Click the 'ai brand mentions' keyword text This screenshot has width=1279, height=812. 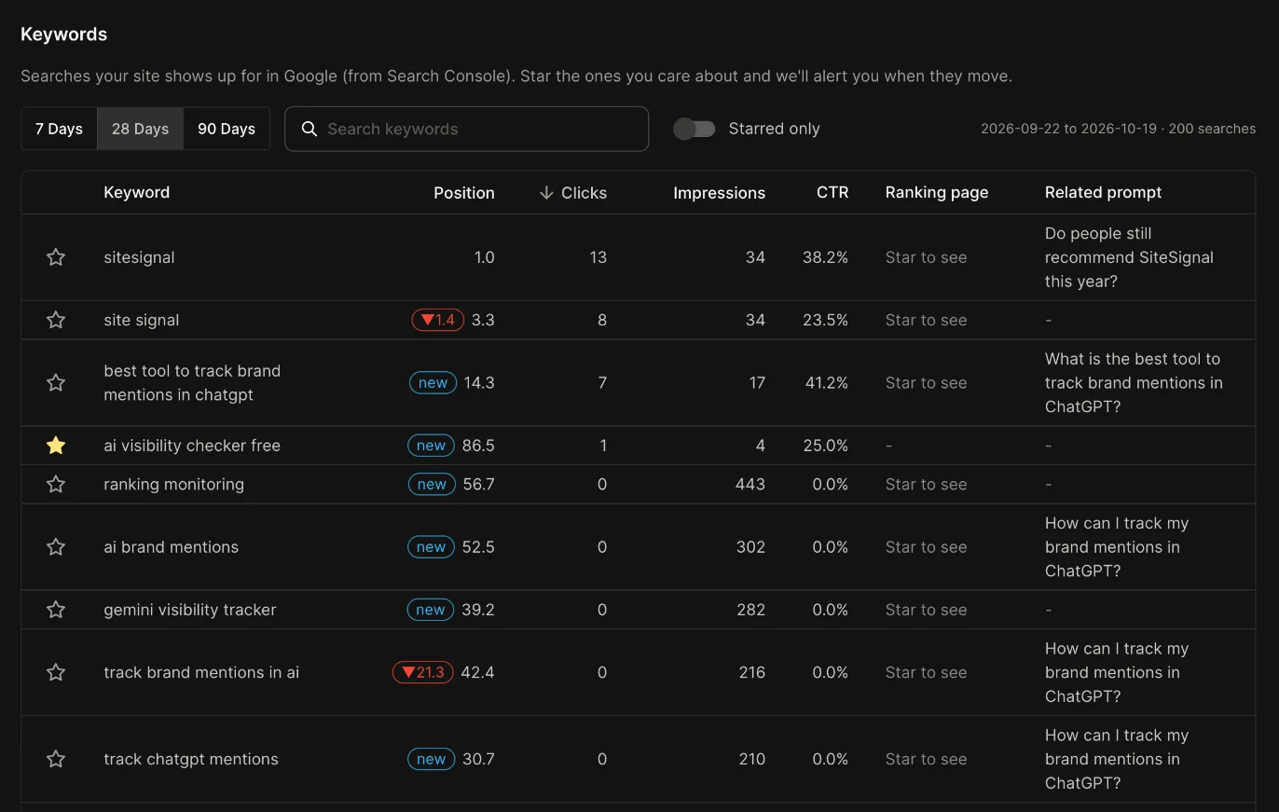[172, 547]
